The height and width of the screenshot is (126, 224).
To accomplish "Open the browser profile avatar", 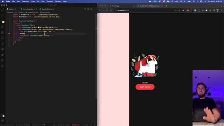I will 217,10.
